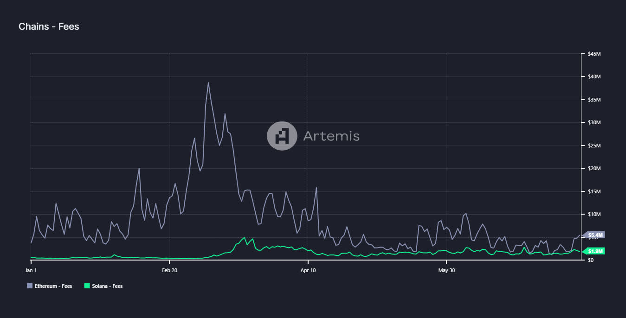Click the $0 y-axis label
The image size is (626, 318).
pyautogui.click(x=590, y=260)
